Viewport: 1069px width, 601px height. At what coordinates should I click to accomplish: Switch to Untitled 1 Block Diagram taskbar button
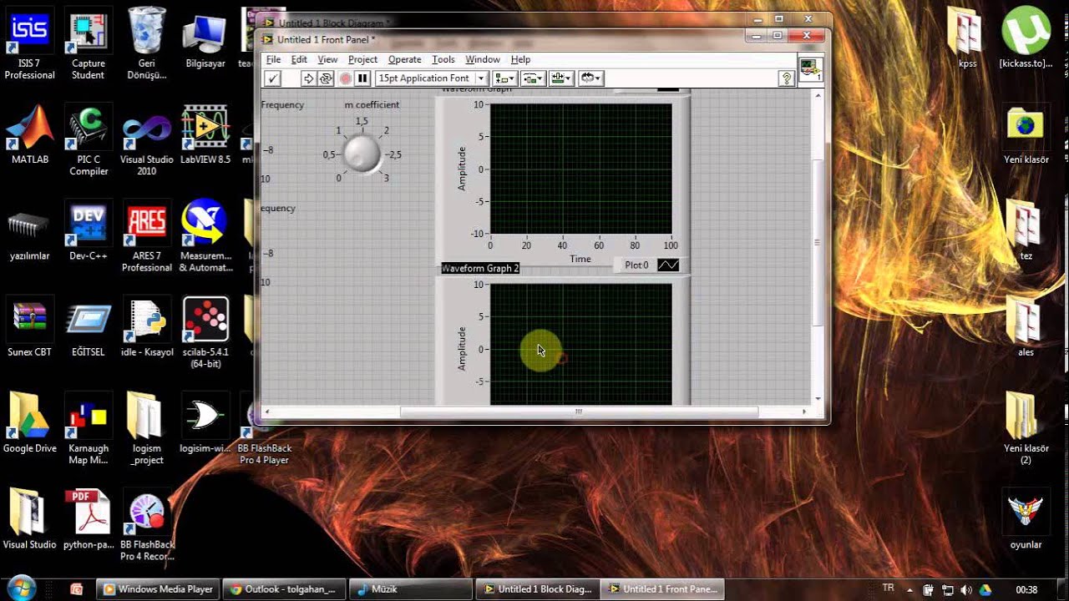537,589
